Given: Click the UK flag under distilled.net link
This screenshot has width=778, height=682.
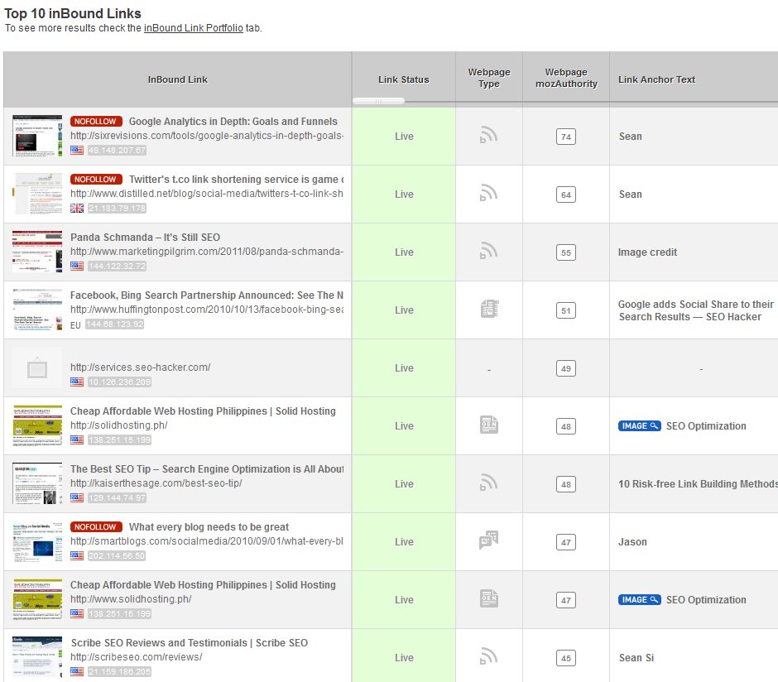Looking at the screenshot, I should (77, 208).
